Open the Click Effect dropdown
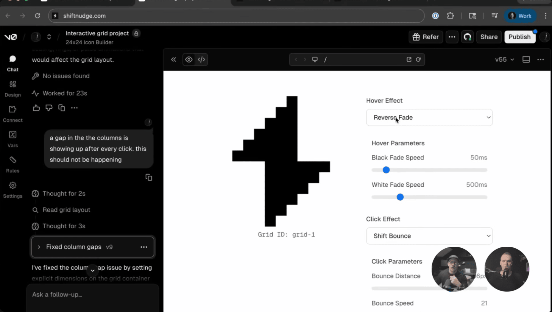The image size is (552, 312). tap(429, 236)
